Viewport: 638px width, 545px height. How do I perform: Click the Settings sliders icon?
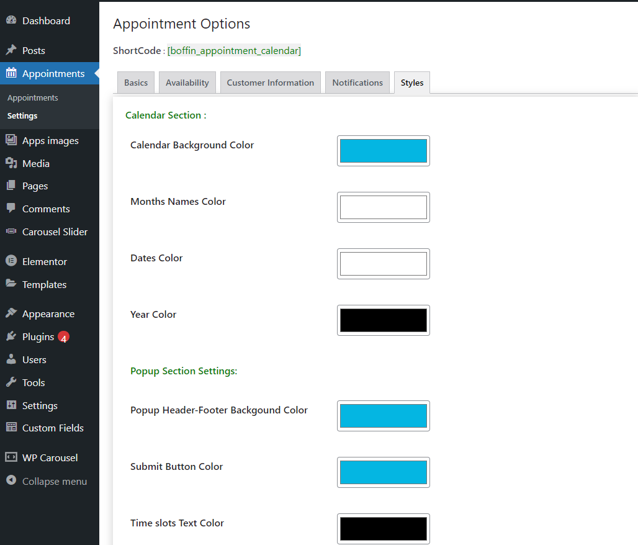coord(11,405)
